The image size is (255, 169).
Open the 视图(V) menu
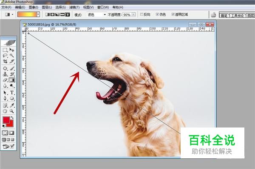coord(88,8)
